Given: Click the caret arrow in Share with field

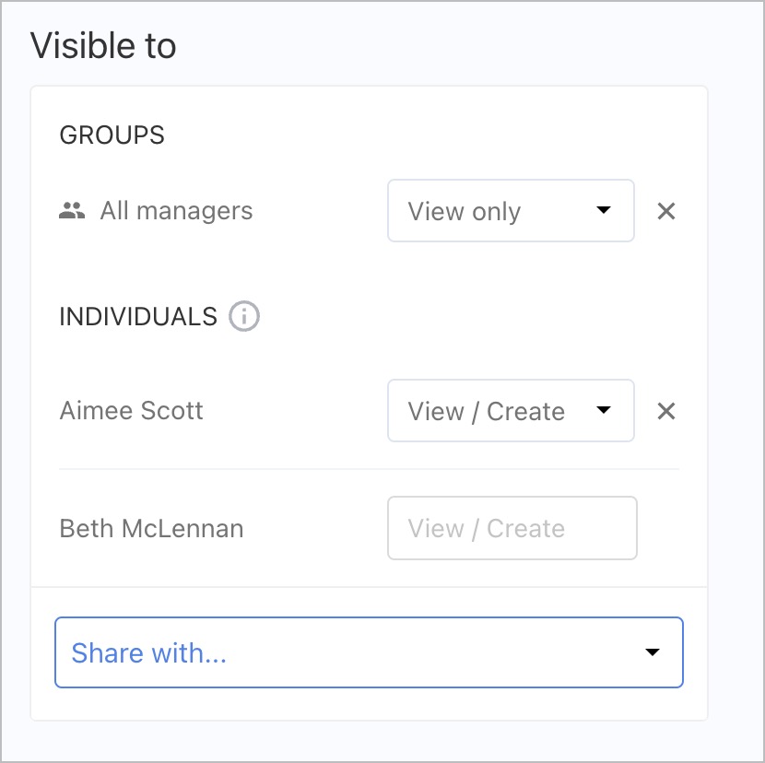Looking at the screenshot, I should (x=653, y=652).
